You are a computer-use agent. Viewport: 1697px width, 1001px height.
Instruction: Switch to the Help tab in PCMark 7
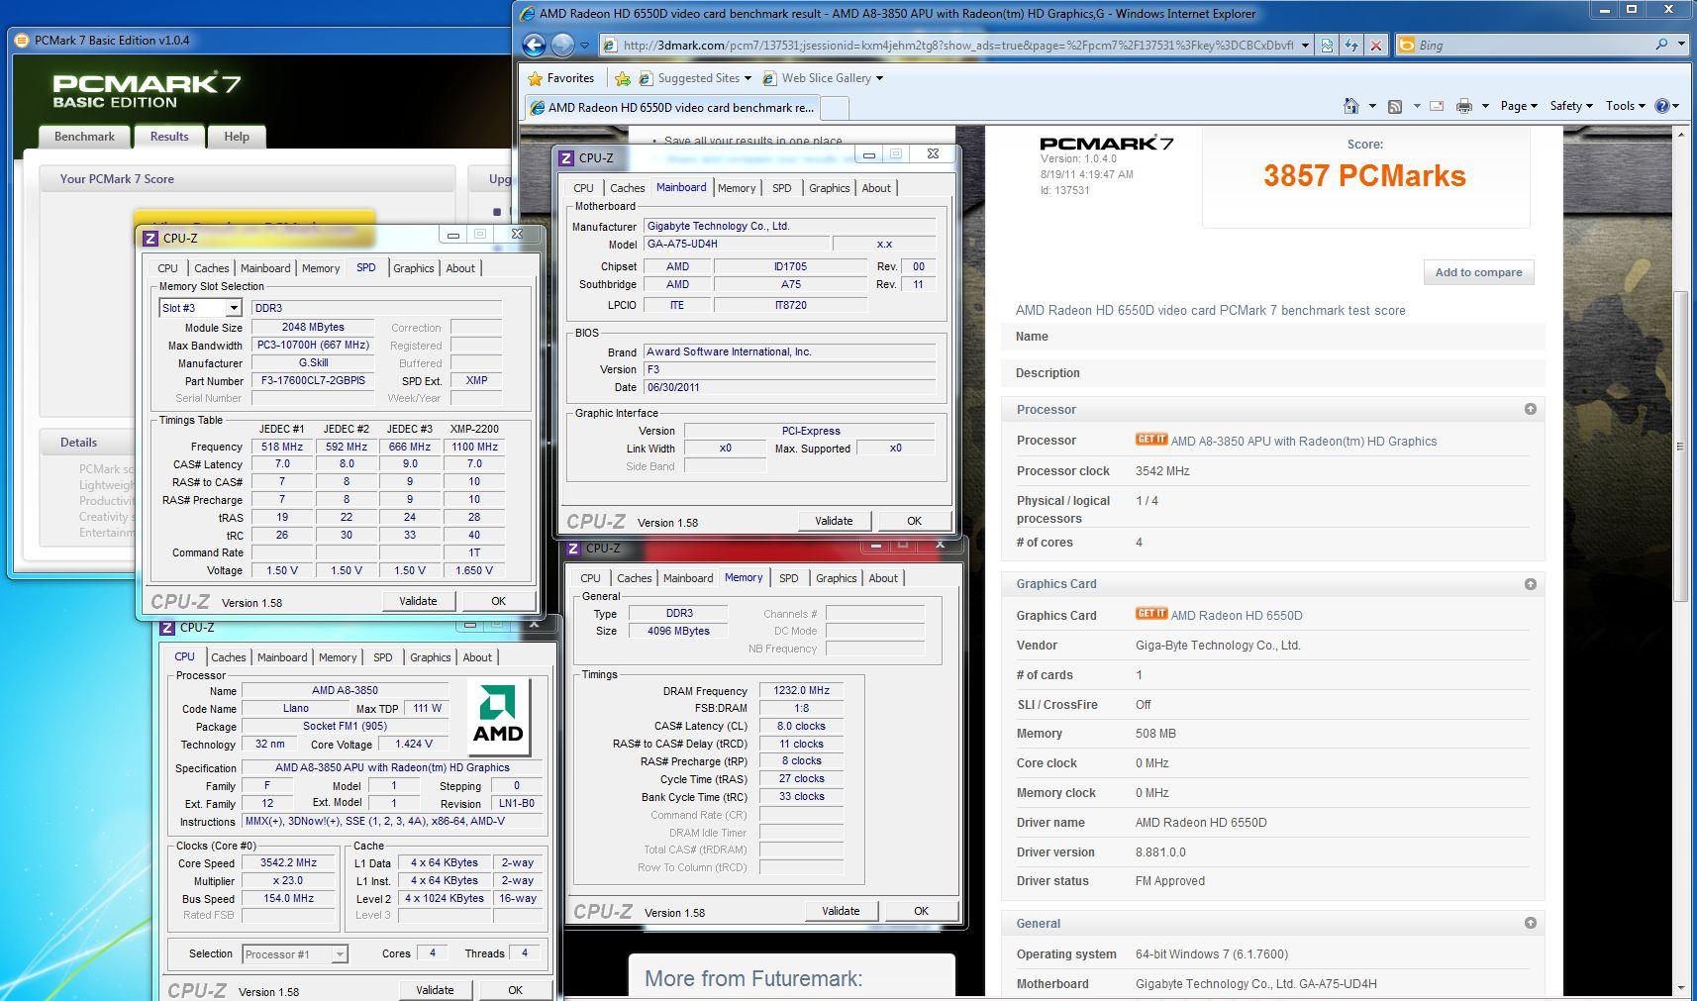click(x=237, y=137)
